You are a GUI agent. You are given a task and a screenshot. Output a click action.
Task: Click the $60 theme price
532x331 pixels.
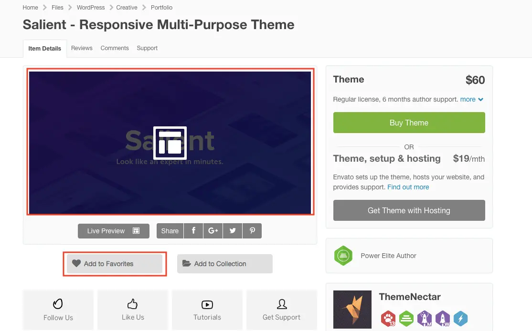pyautogui.click(x=475, y=80)
